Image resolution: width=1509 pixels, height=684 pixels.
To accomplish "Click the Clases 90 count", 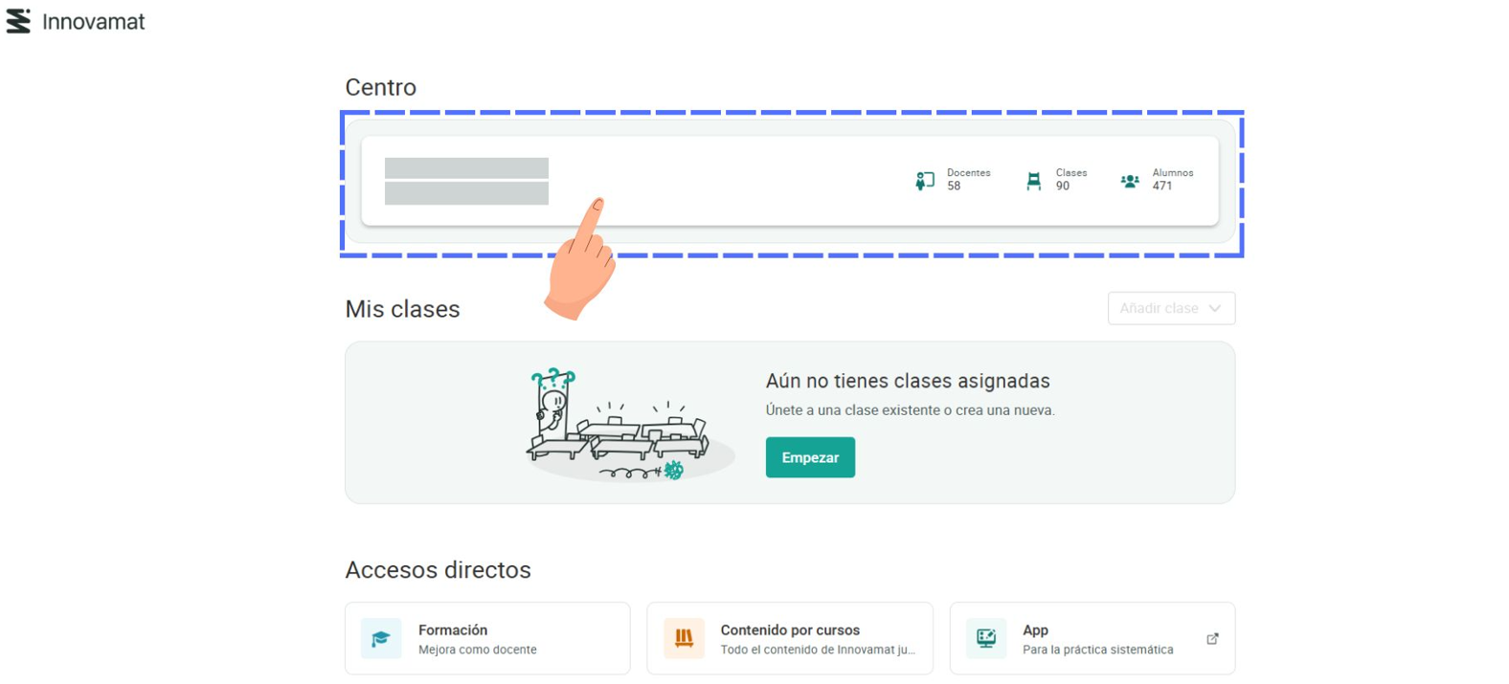I will click(x=1063, y=187).
